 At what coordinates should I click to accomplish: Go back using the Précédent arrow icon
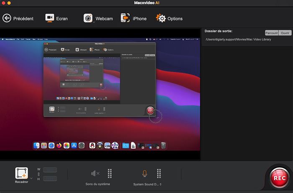click(7, 18)
